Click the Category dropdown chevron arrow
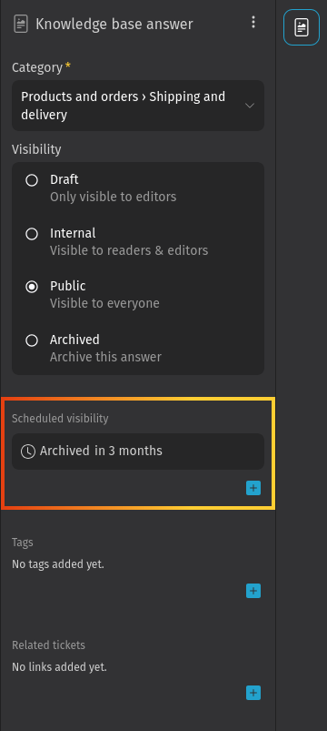 tap(250, 106)
